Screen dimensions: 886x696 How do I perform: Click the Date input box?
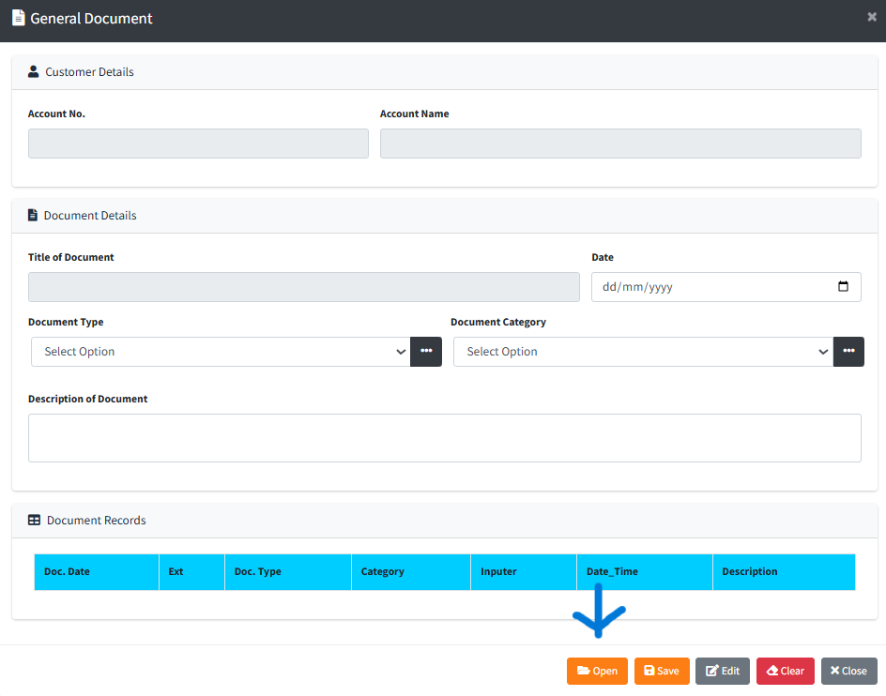713,287
